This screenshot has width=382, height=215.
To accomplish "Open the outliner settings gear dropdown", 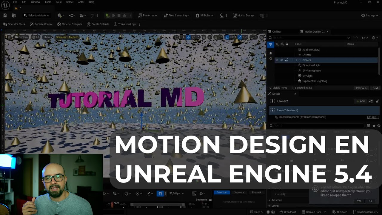I will tap(375, 38).
